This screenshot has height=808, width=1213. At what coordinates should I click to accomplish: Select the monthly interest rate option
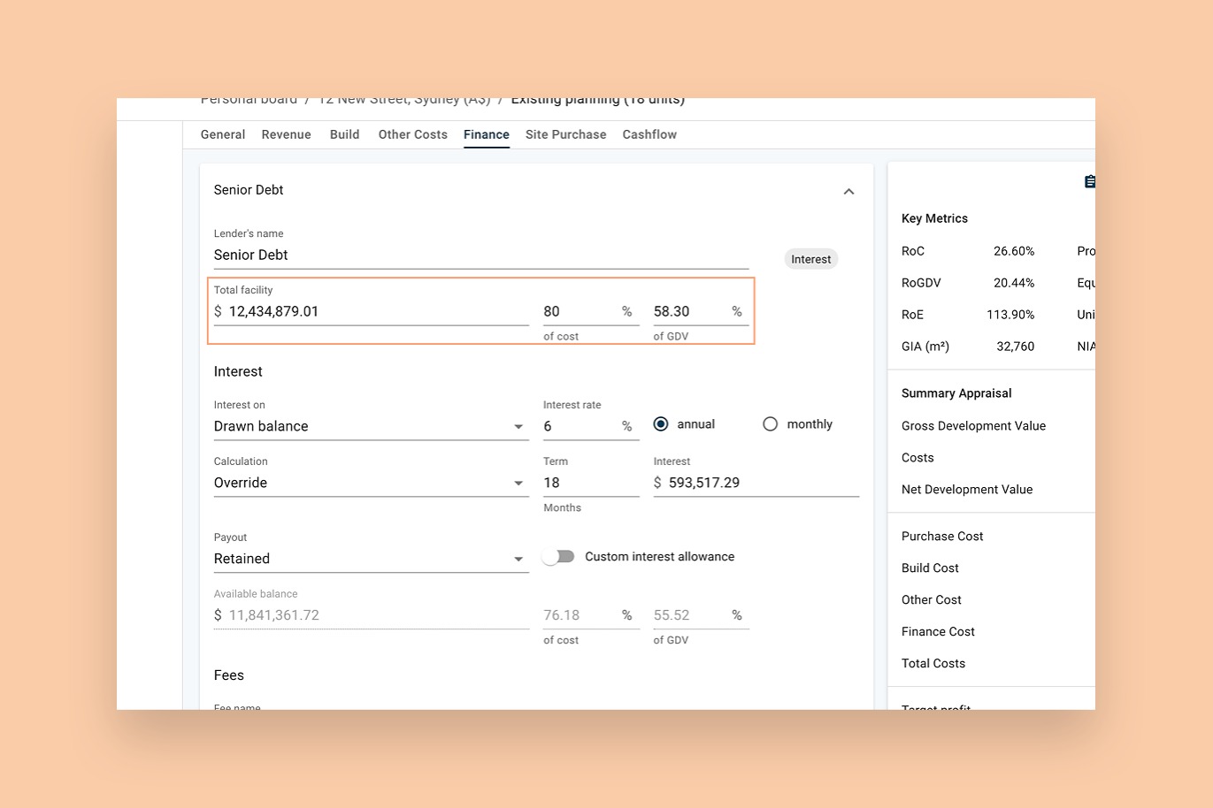(x=770, y=423)
